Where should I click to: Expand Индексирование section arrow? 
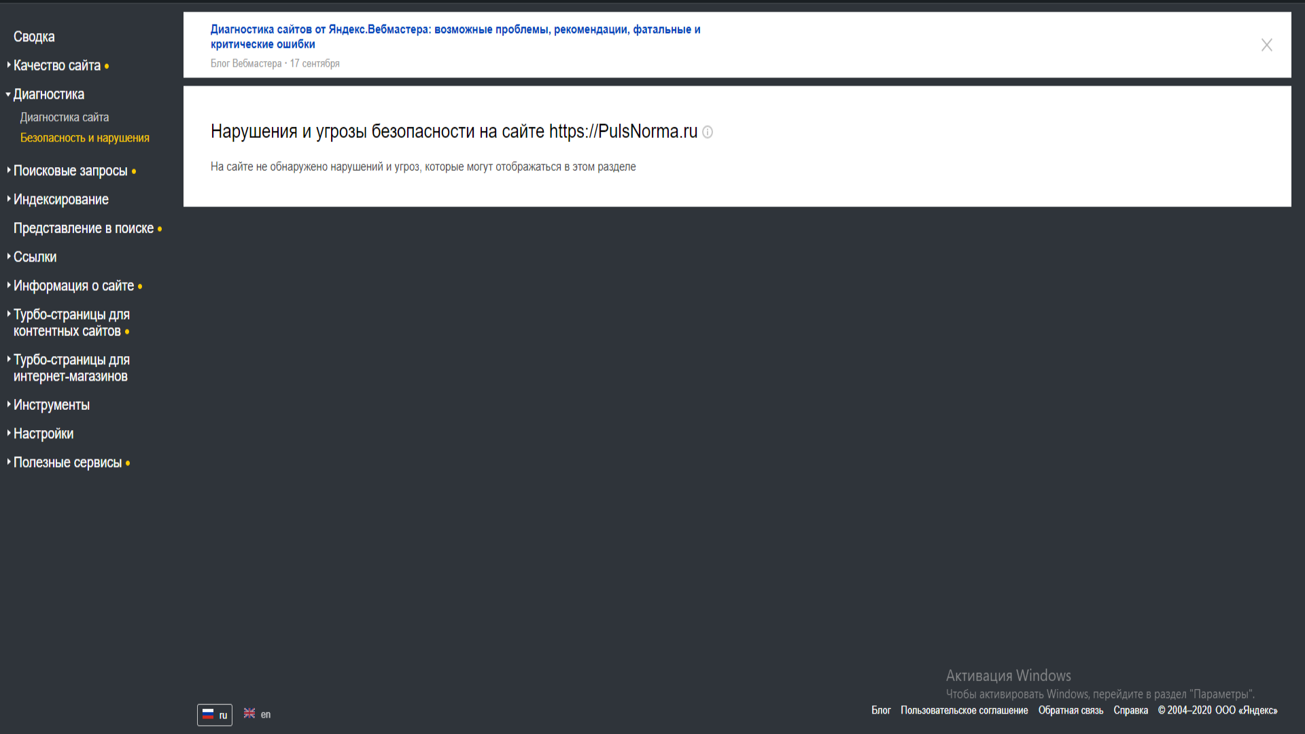[x=9, y=199]
